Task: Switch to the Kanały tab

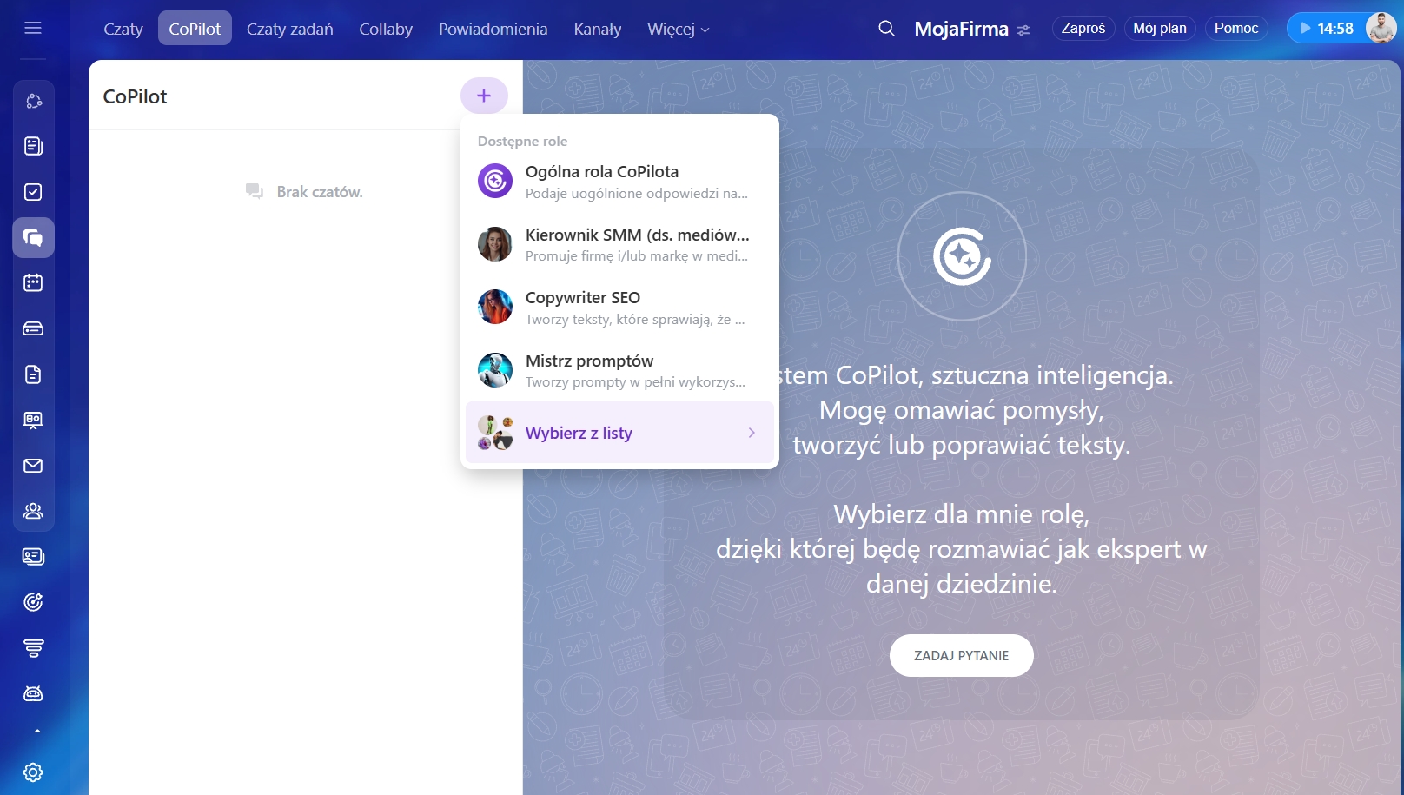Action: [598, 29]
